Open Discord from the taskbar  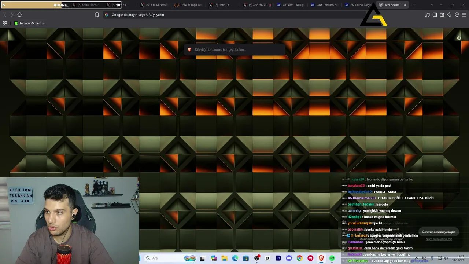coord(289,258)
